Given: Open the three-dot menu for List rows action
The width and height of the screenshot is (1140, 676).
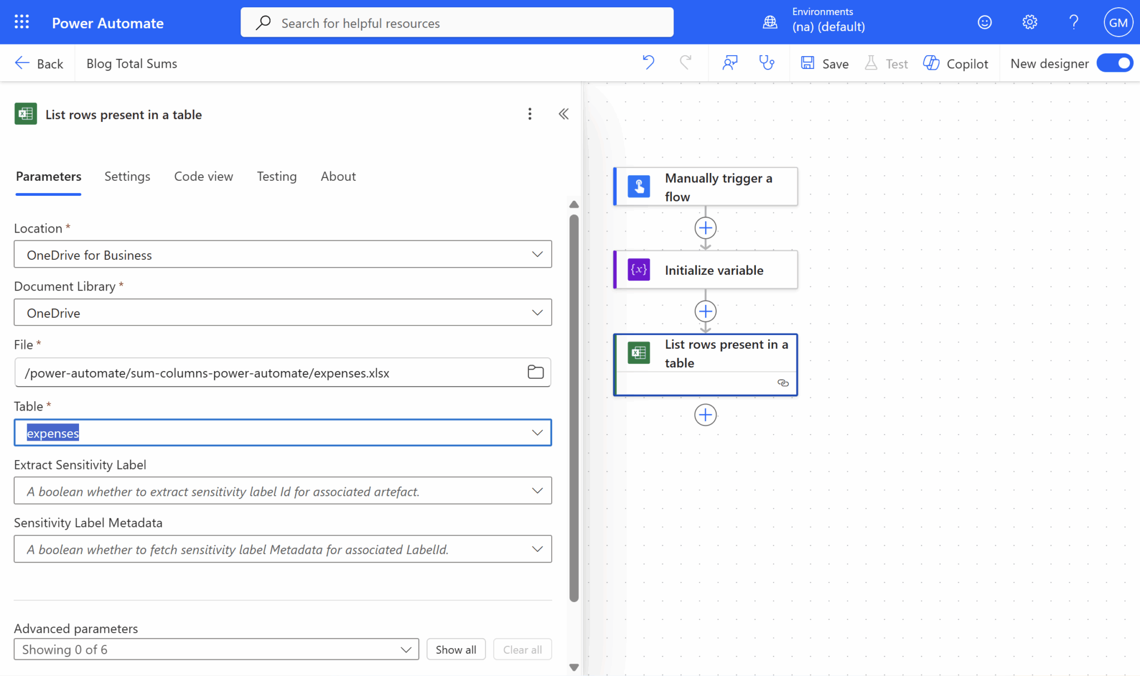Looking at the screenshot, I should point(529,114).
